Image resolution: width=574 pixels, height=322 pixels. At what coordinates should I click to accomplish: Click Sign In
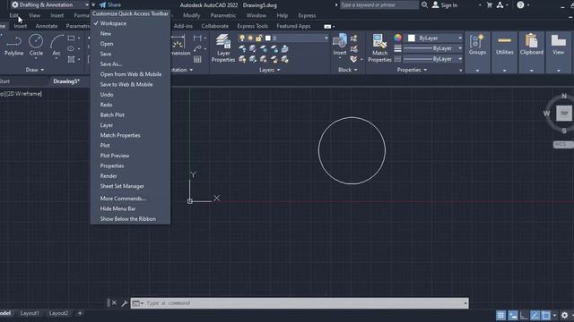point(445,5)
